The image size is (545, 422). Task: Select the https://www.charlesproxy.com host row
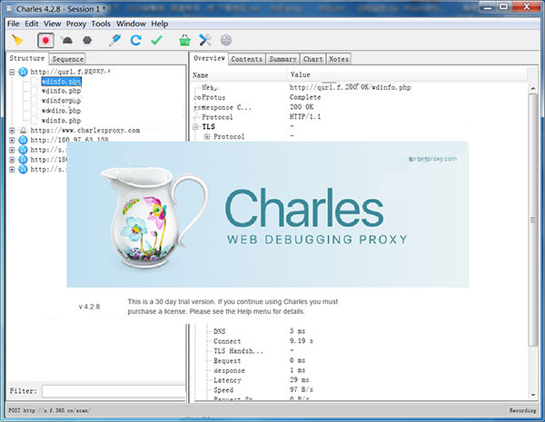(85, 131)
